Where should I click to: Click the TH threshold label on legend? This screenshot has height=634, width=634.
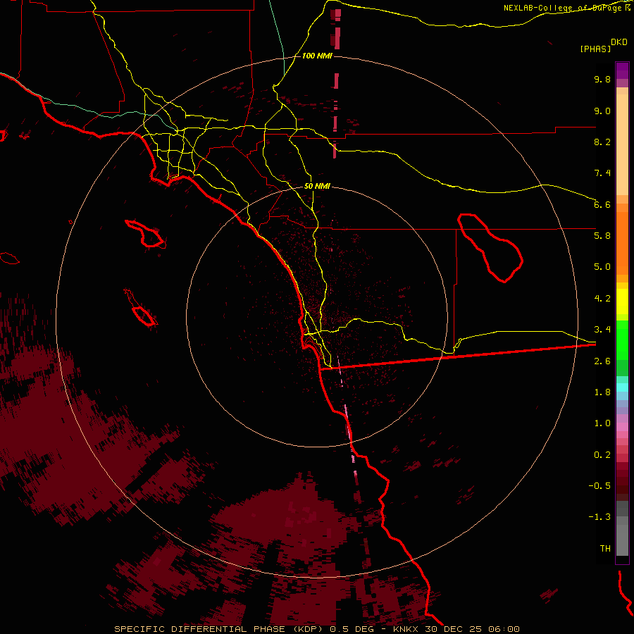(605, 549)
